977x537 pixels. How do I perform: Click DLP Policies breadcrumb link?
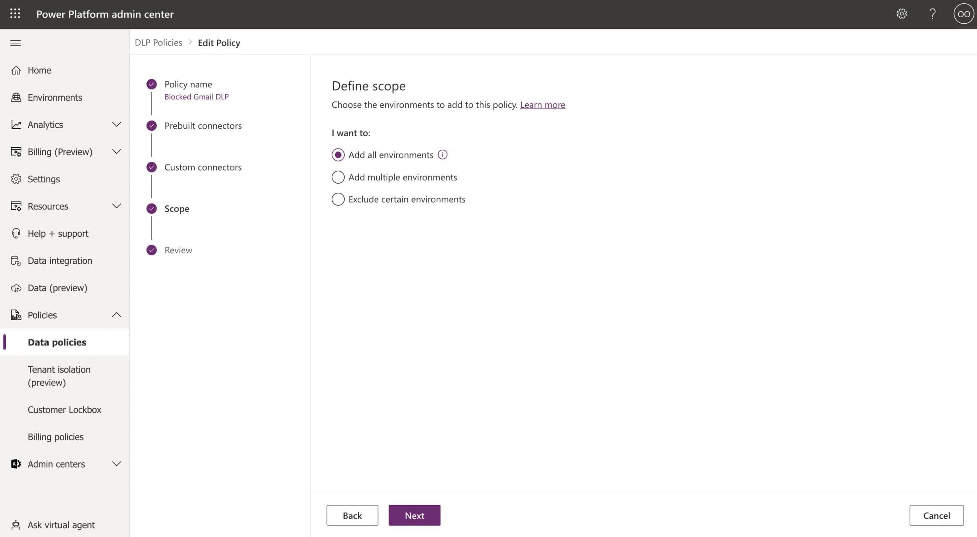(x=158, y=42)
